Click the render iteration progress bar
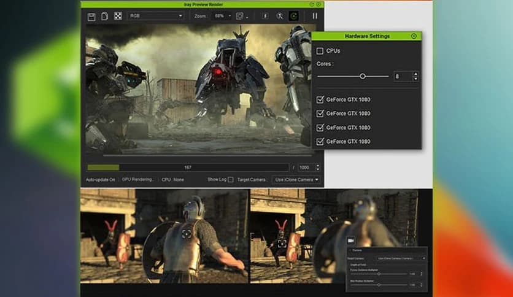Screen dimensions: 513x297 coord(188,168)
